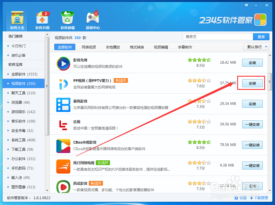Select the 网络视频 tab

(89, 47)
